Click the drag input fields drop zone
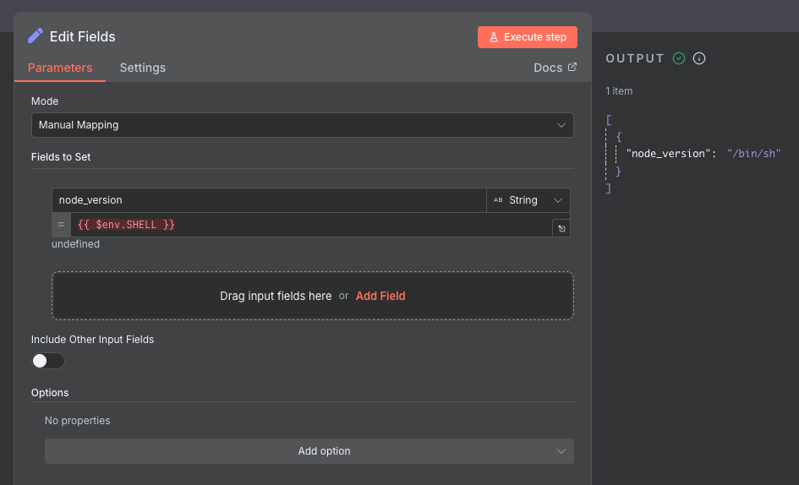This screenshot has width=799, height=485. pos(313,296)
